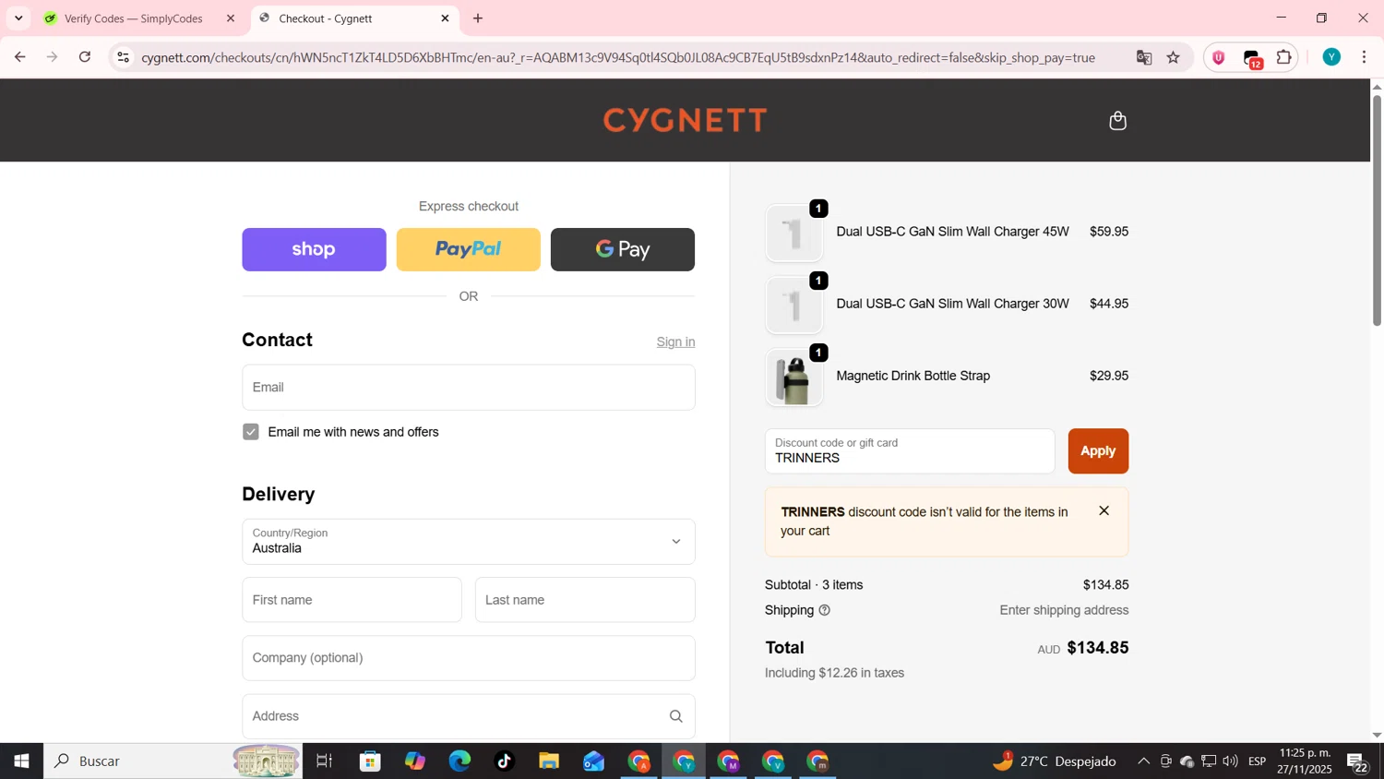Click the $134.85 total amount
This screenshot has height=779, width=1384.
point(1098,648)
